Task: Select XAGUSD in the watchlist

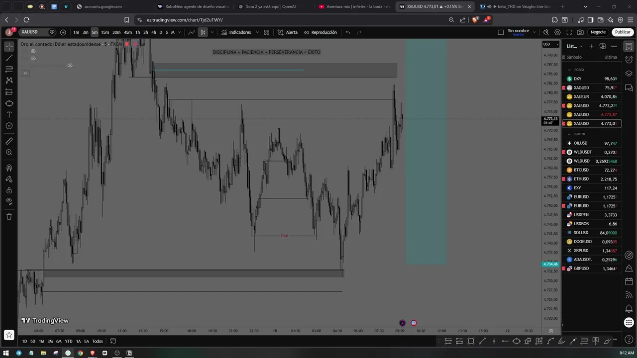Action: [x=592, y=88]
